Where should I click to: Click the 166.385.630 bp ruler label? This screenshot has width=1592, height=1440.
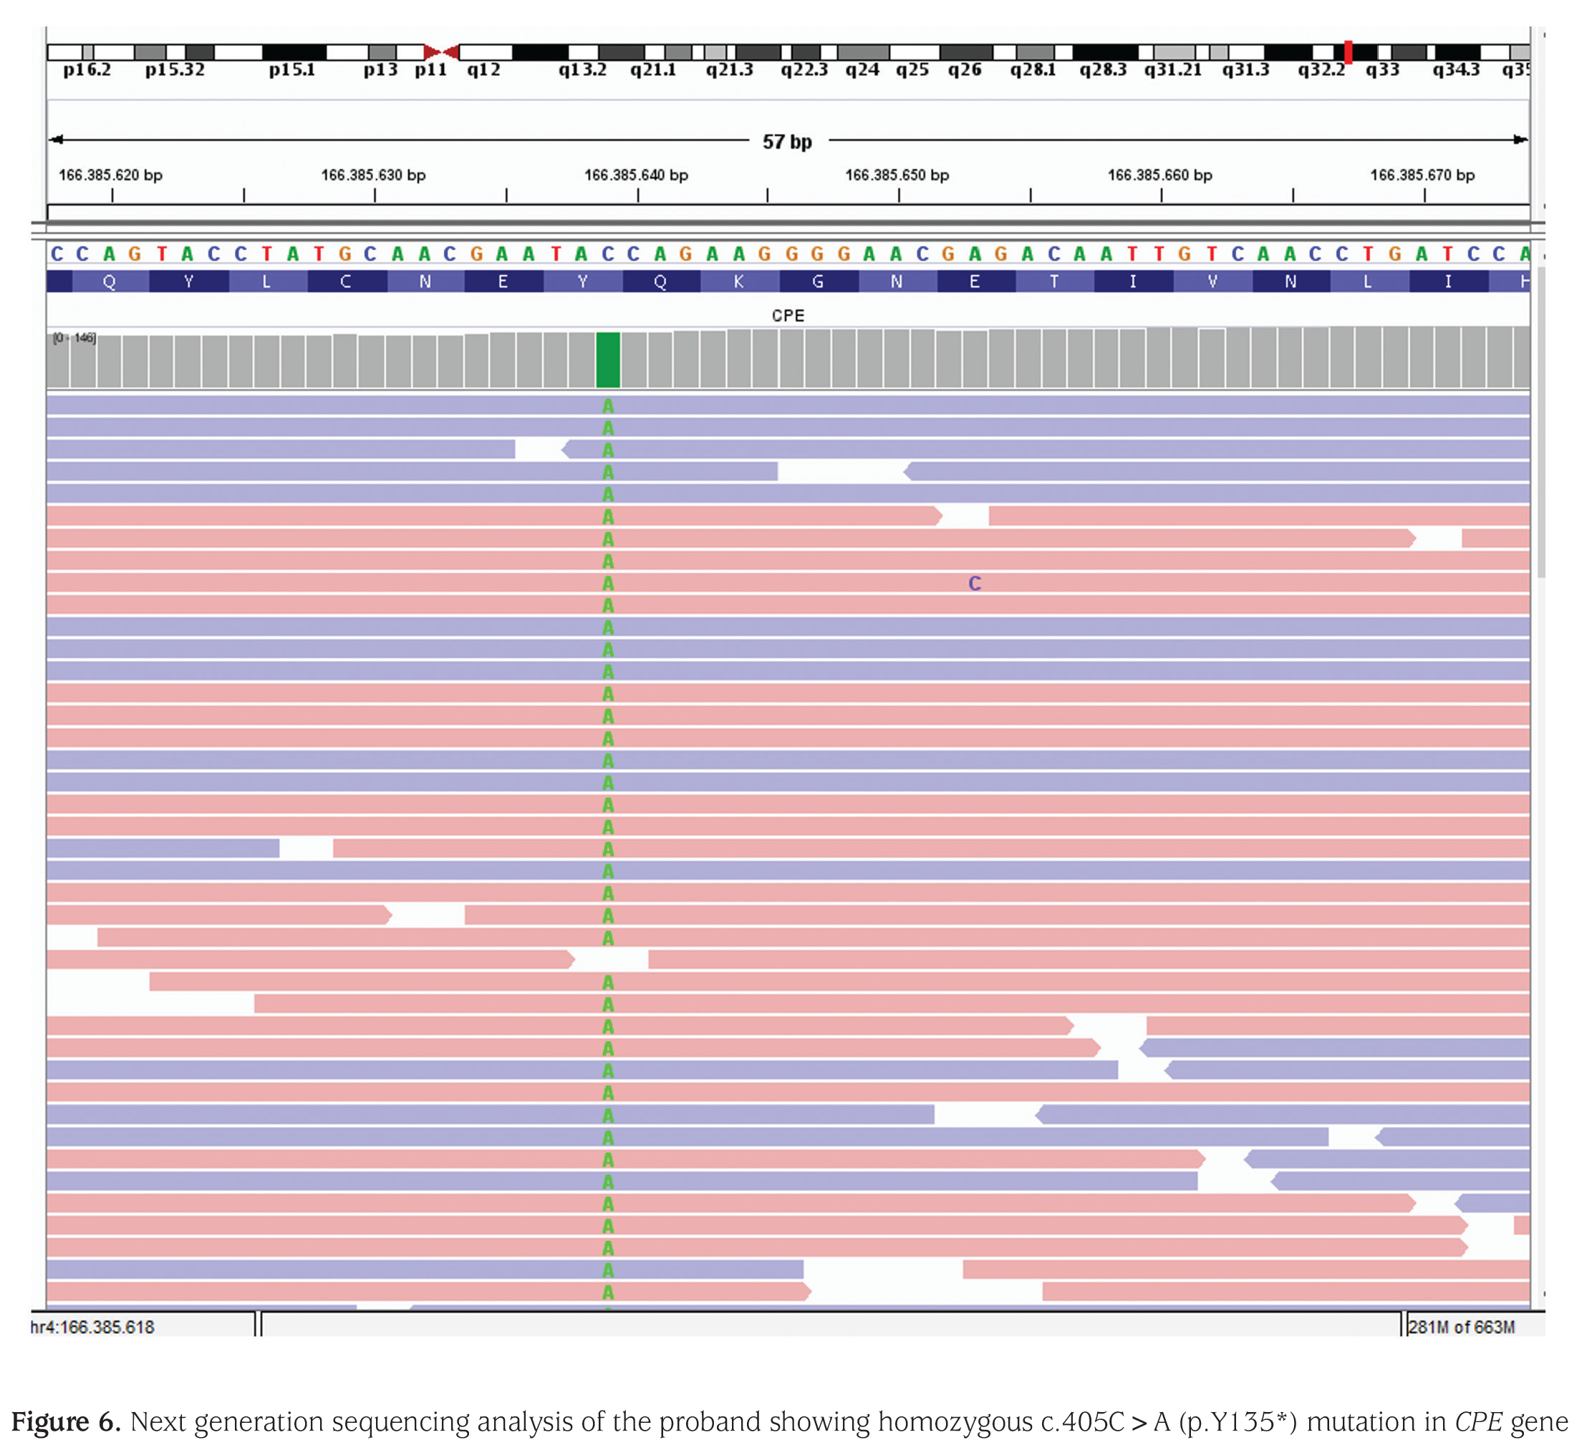pos(374,175)
